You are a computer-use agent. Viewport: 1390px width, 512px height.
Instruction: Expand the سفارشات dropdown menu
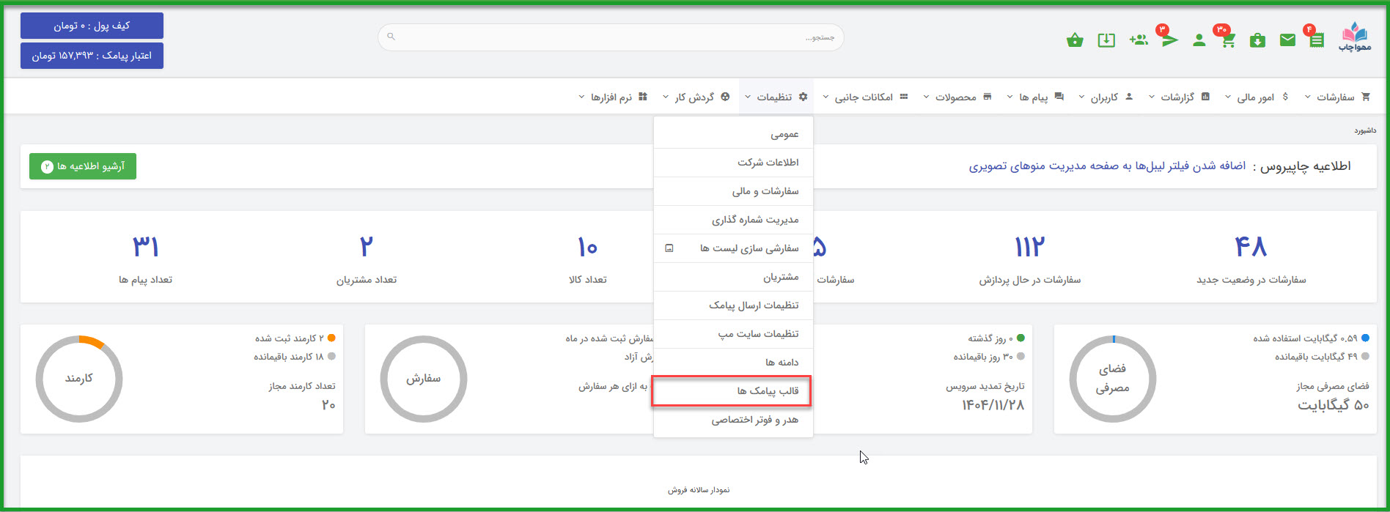click(1336, 97)
